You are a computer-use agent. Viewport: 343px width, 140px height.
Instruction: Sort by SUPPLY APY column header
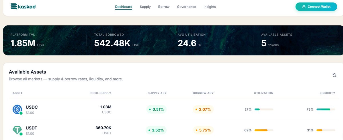(x=157, y=93)
